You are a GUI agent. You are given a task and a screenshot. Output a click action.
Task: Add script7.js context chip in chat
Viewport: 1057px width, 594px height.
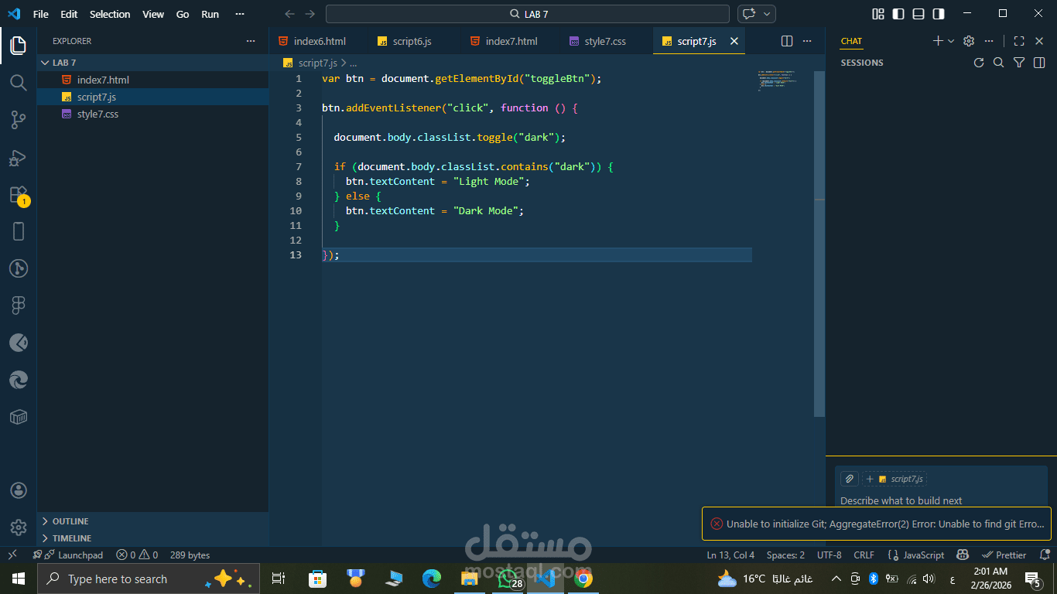895,479
